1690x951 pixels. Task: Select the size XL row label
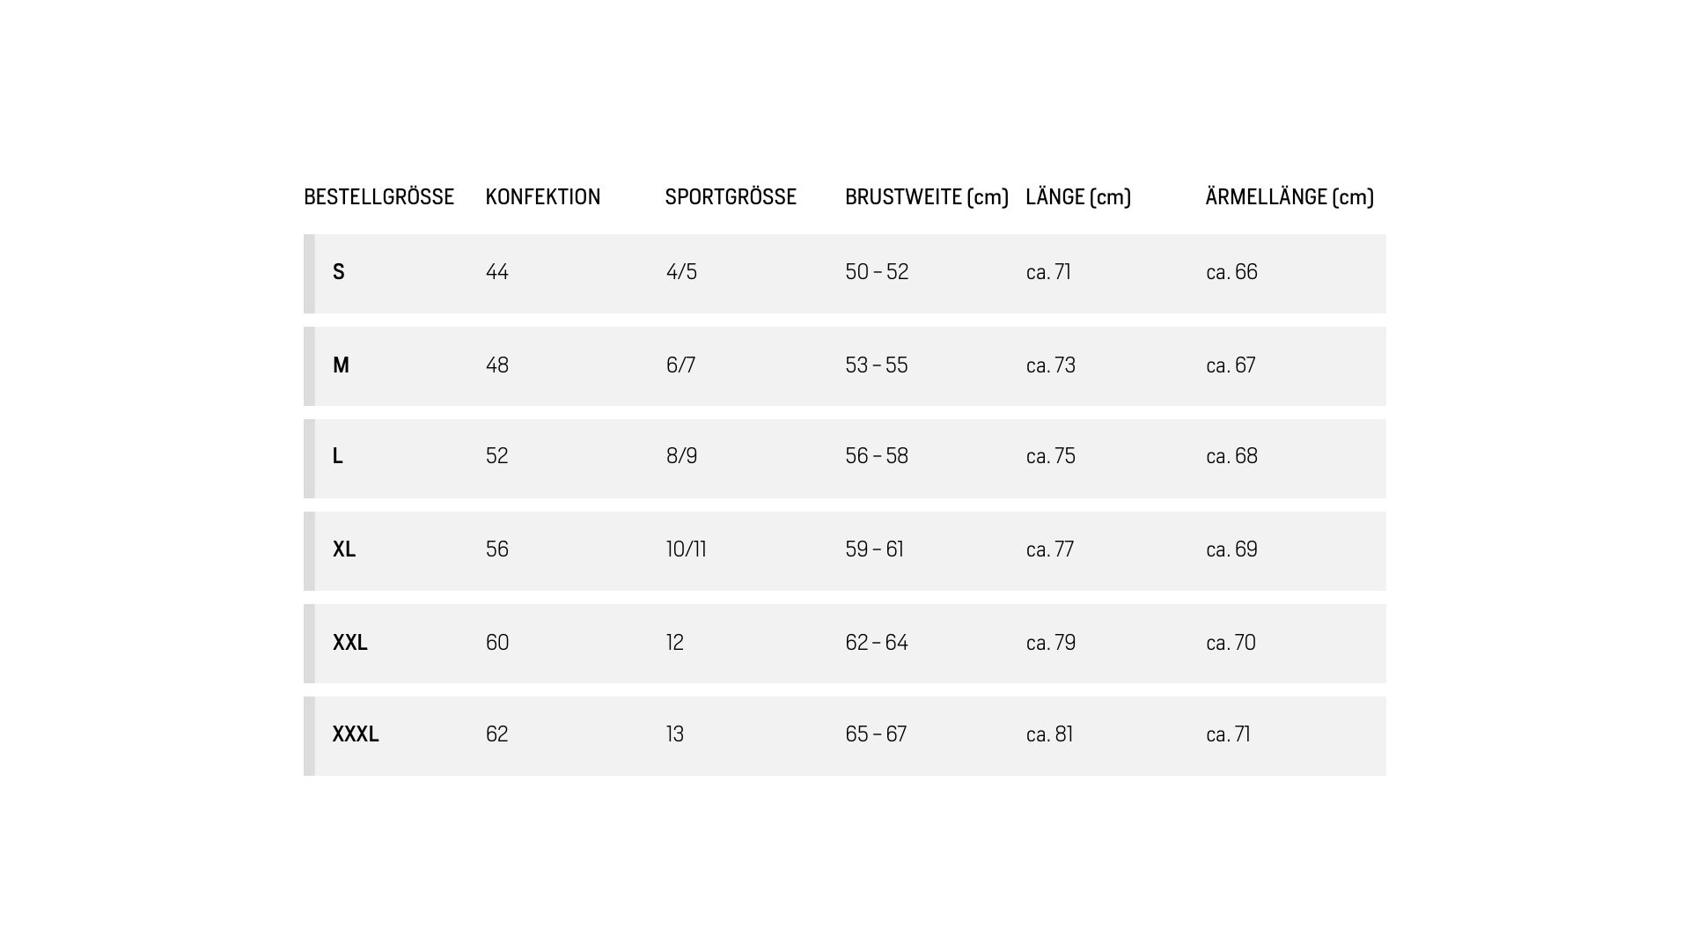[344, 549]
